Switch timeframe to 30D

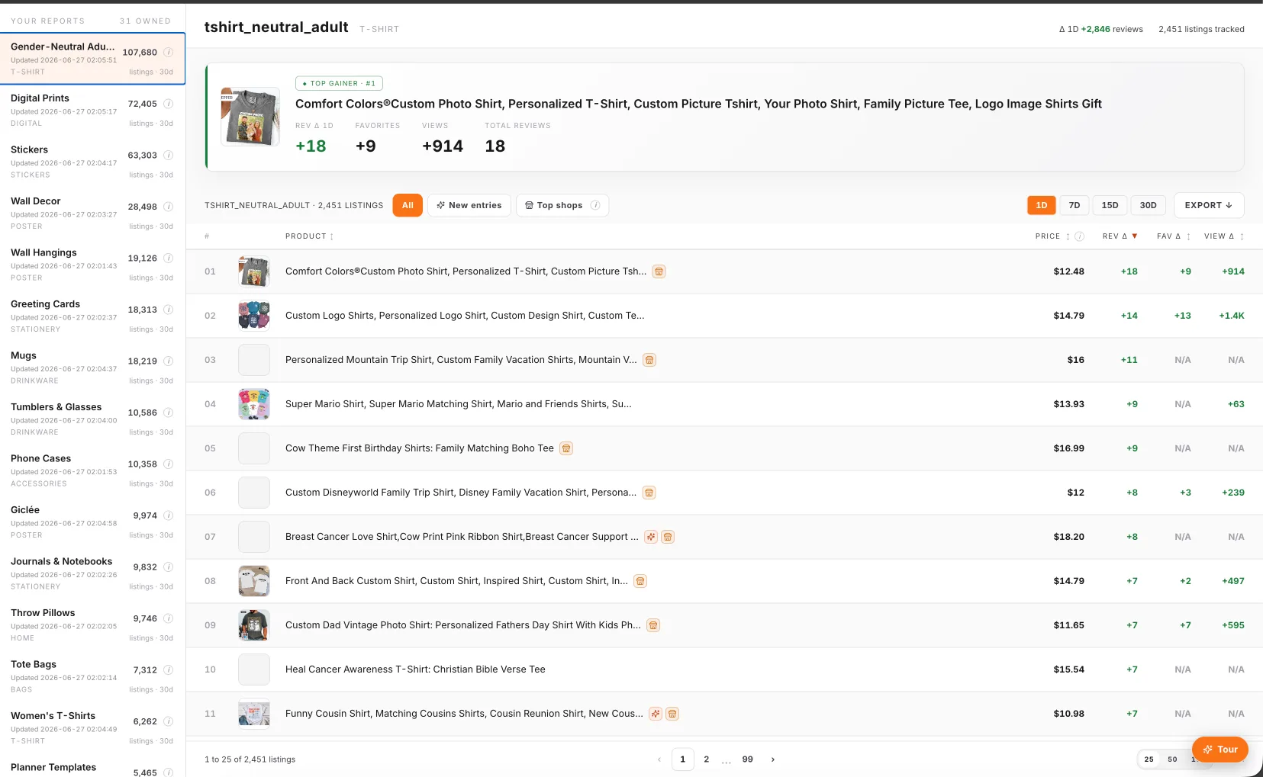pyautogui.click(x=1149, y=205)
